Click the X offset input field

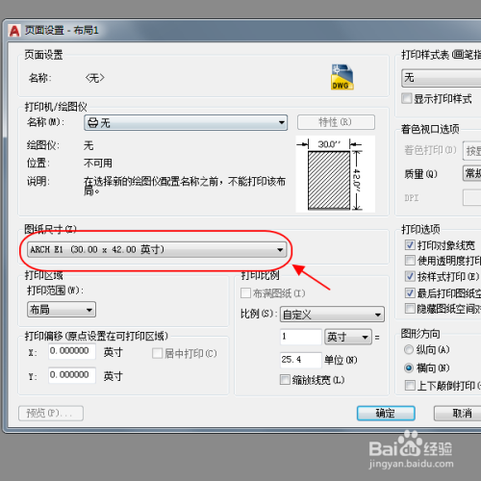(x=72, y=351)
